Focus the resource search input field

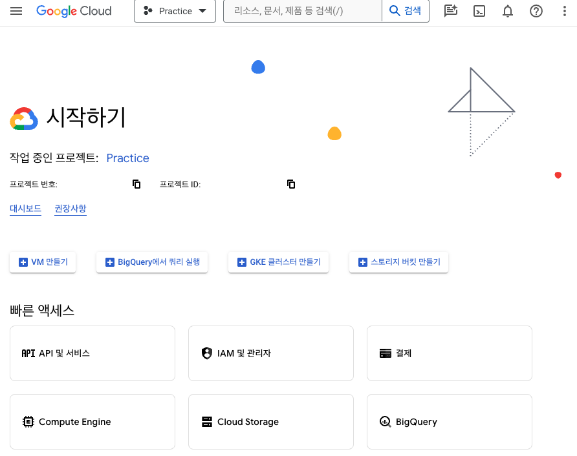point(303,11)
